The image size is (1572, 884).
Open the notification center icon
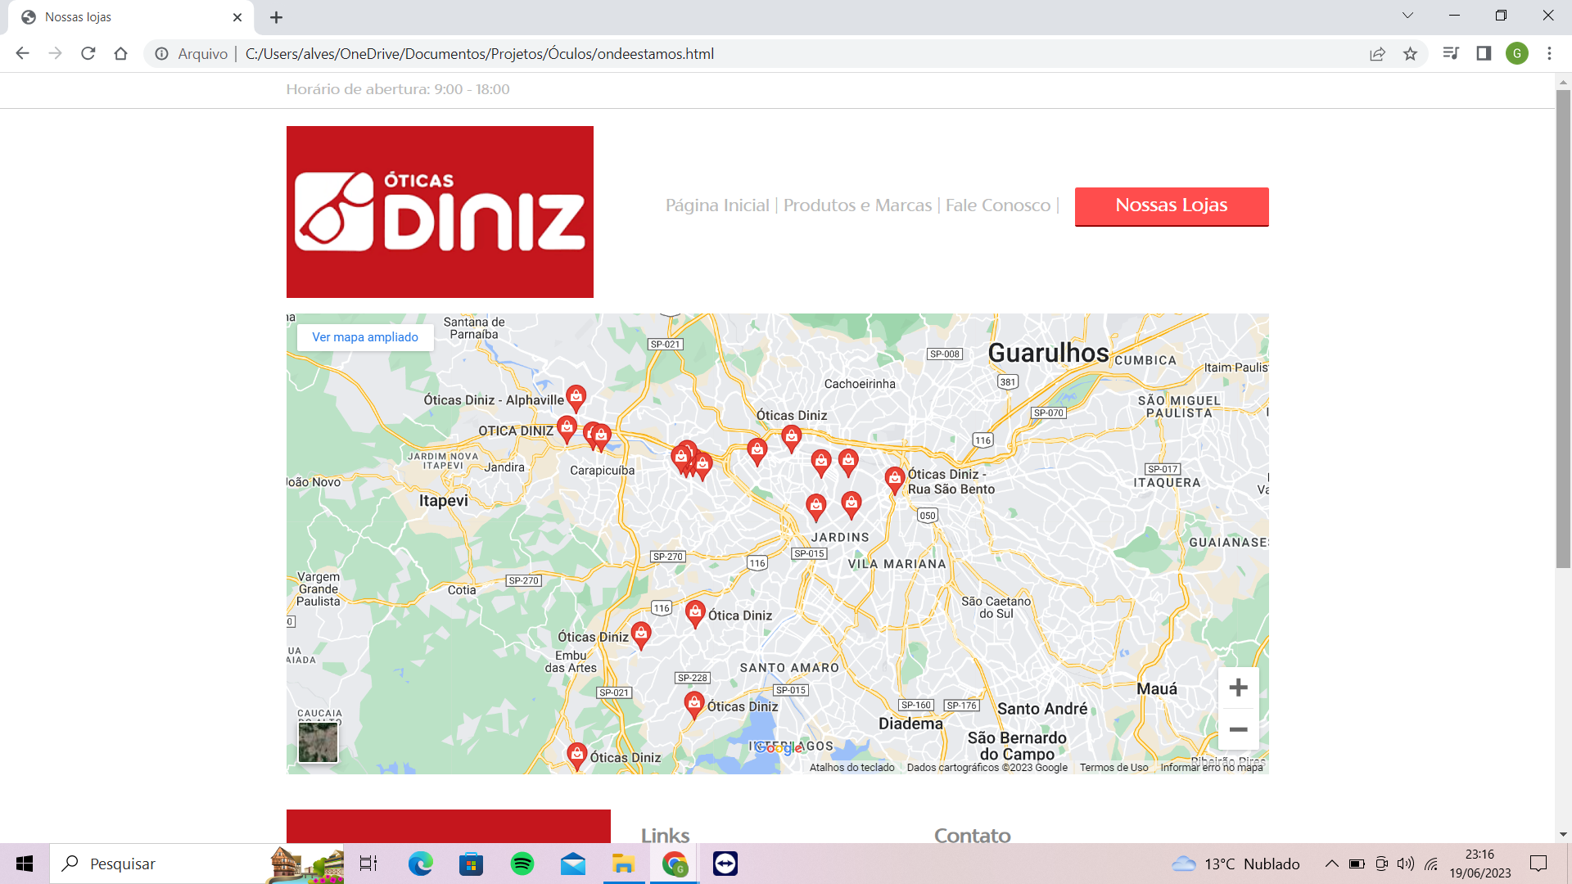1538,864
